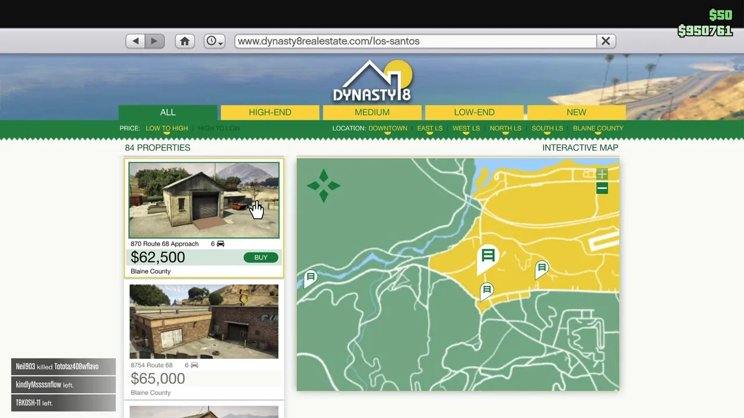Select the 8754 Route 68 garage photo
744x418 pixels.
(204, 322)
